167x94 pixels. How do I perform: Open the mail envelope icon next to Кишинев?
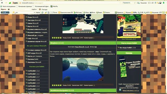click(x=138, y=3)
